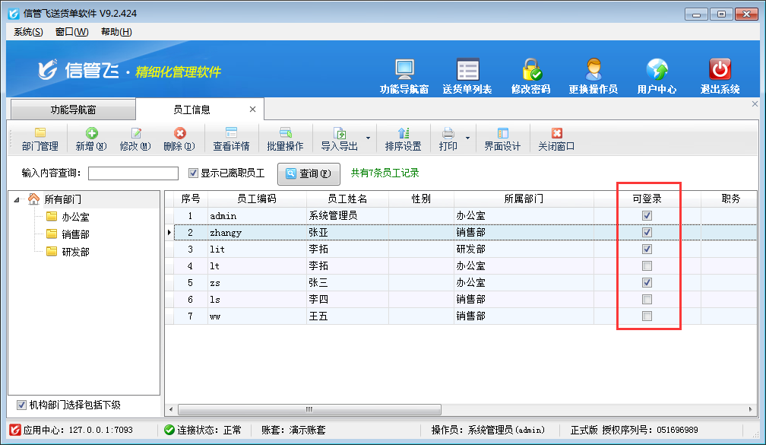766x445 pixels.
Task: Click the red 退出系统 power icon
Action: point(720,70)
